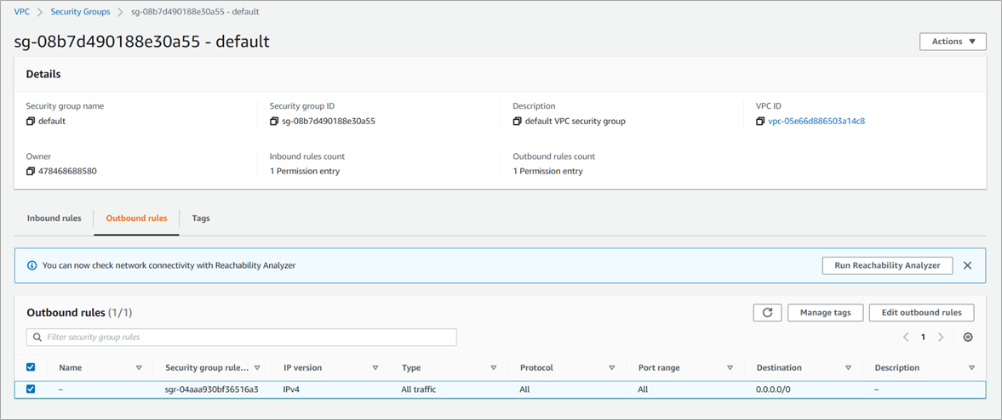1002x420 pixels.
Task: Open the Actions dropdown menu
Action: (x=953, y=42)
